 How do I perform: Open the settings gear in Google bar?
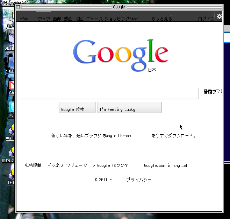(219, 16)
